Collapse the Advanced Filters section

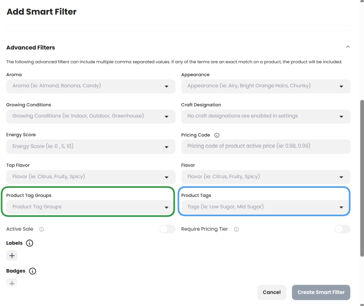coord(347,47)
